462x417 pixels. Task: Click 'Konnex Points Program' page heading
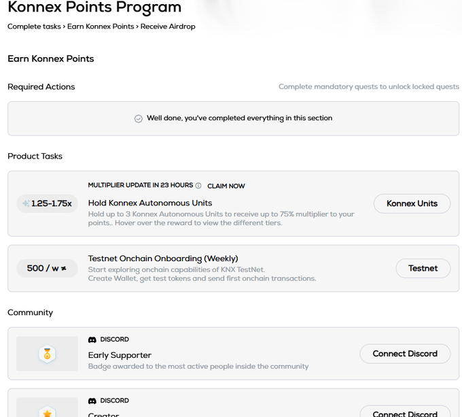(94, 7)
